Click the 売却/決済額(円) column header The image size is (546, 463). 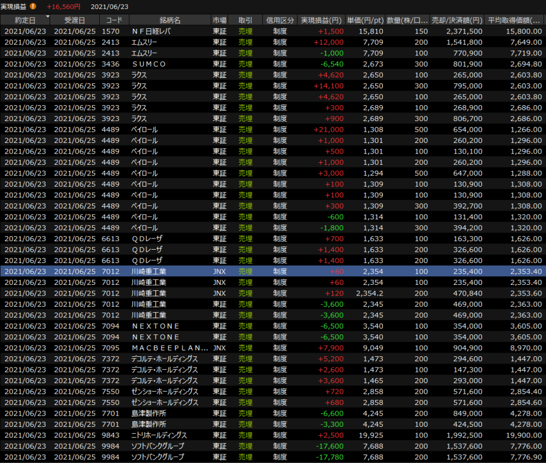click(x=457, y=20)
